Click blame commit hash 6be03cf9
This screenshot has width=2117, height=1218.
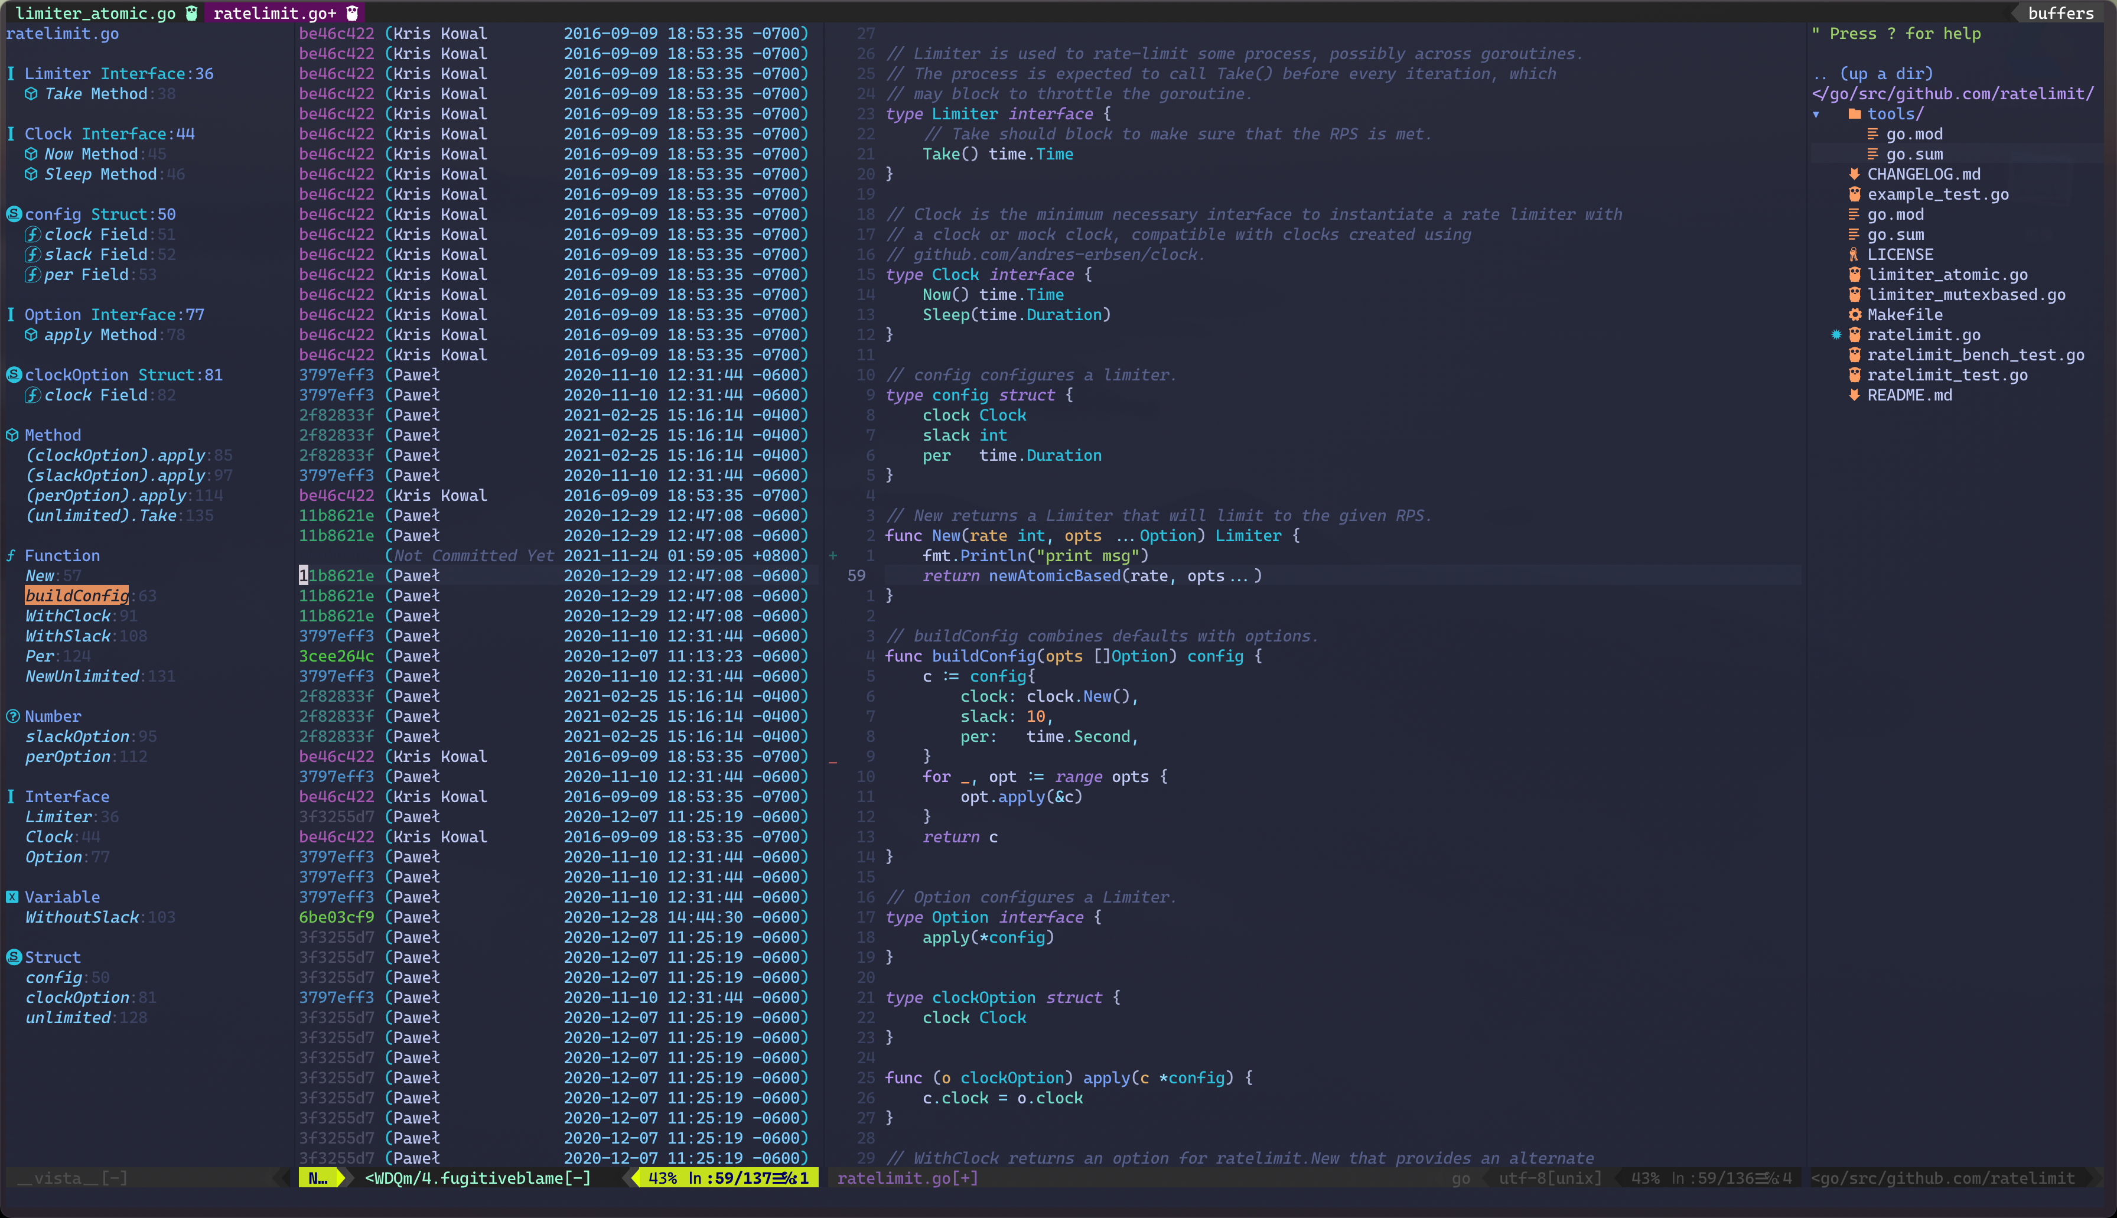[336, 917]
